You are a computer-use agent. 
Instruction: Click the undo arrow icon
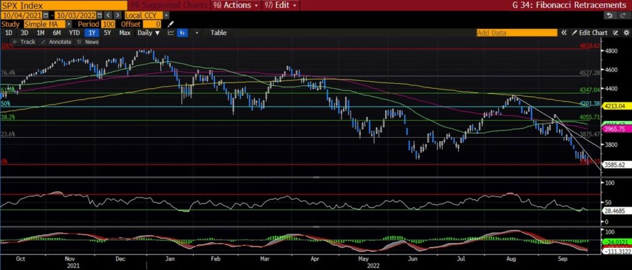point(610,14)
